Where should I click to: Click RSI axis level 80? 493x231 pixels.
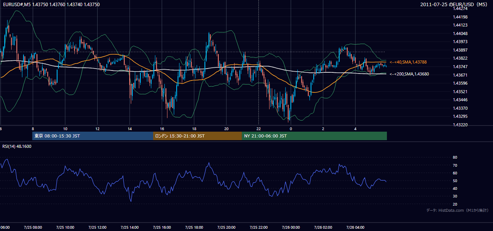coord(455,157)
